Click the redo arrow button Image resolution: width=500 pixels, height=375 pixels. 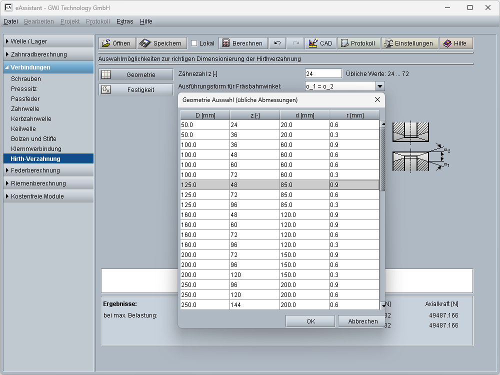pyautogui.click(x=295, y=43)
